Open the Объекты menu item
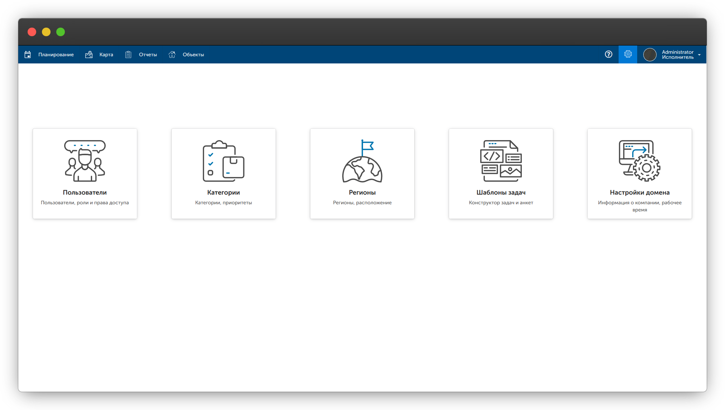The image size is (725, 410). [193, 54]
